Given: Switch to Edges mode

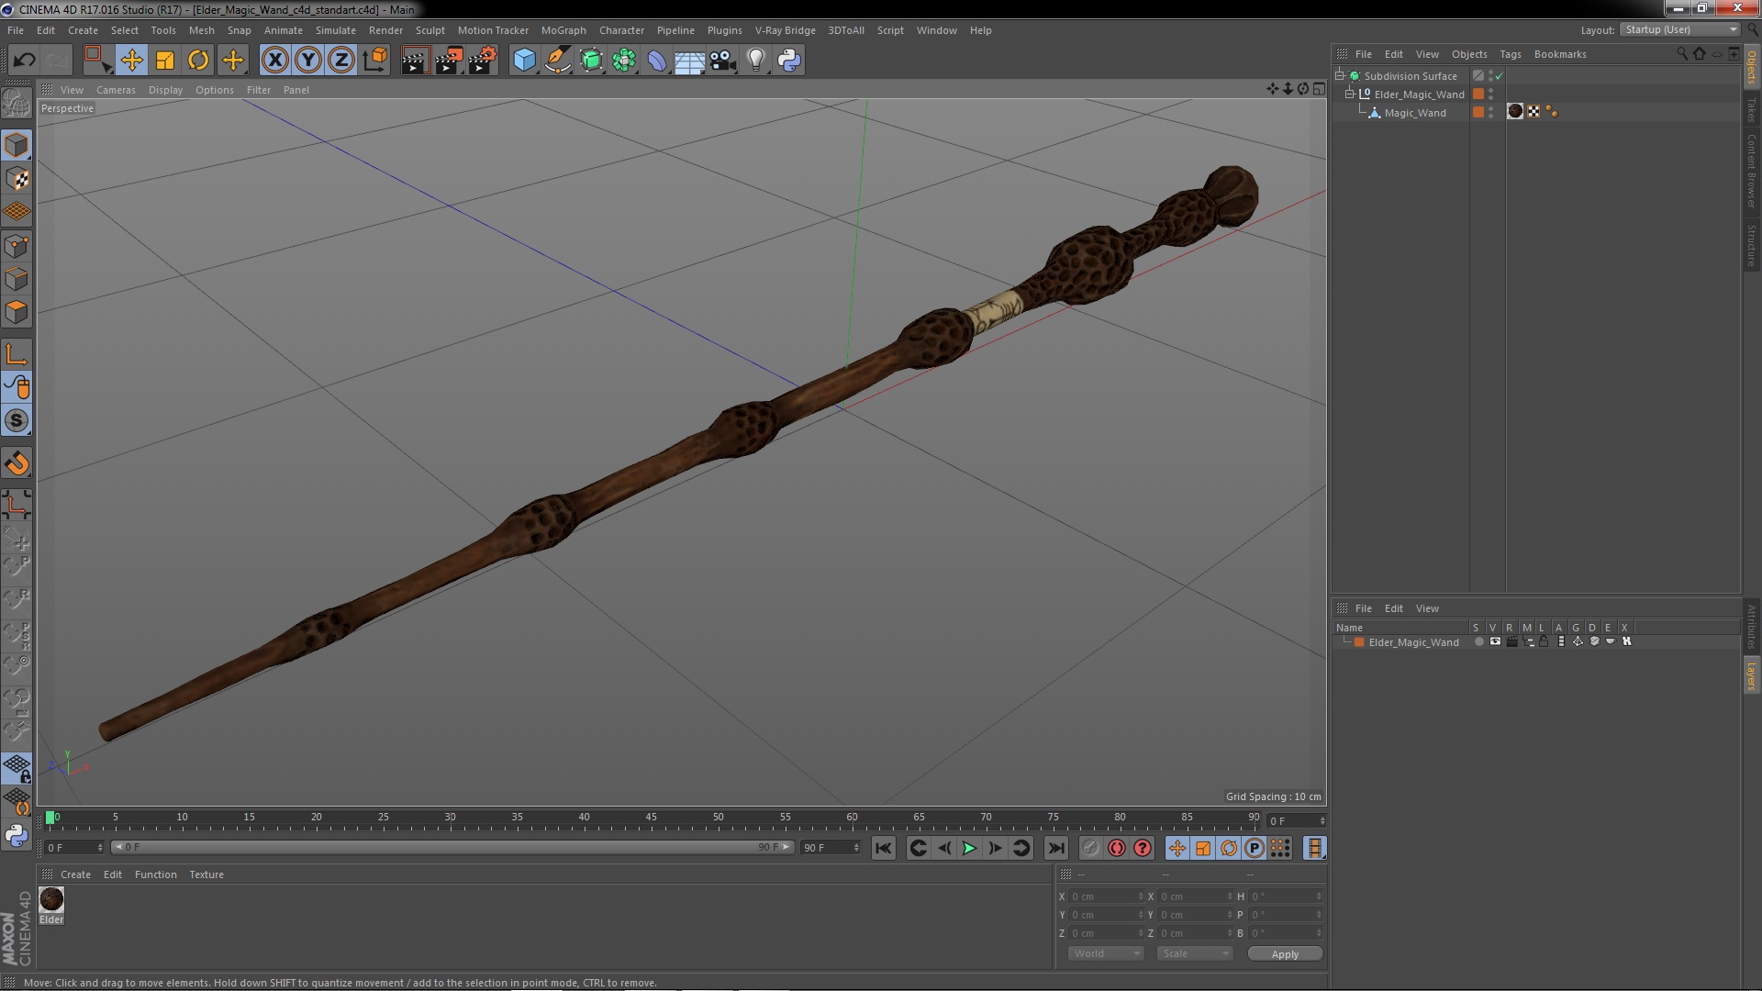Looking at the screenshot, I should (17, 279).
